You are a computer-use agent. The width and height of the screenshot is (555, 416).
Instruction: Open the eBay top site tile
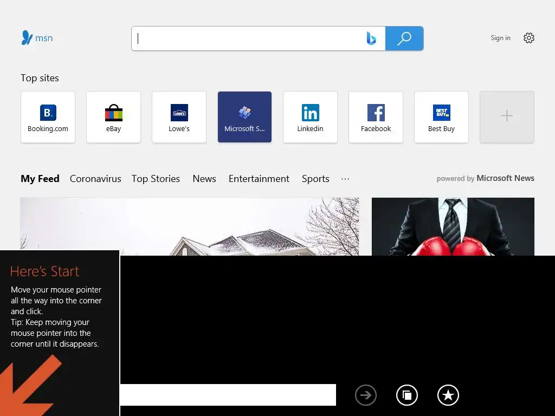click(113, 117)
